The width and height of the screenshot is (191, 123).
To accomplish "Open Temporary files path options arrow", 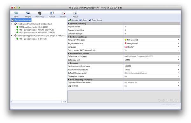I will (179, 40).
